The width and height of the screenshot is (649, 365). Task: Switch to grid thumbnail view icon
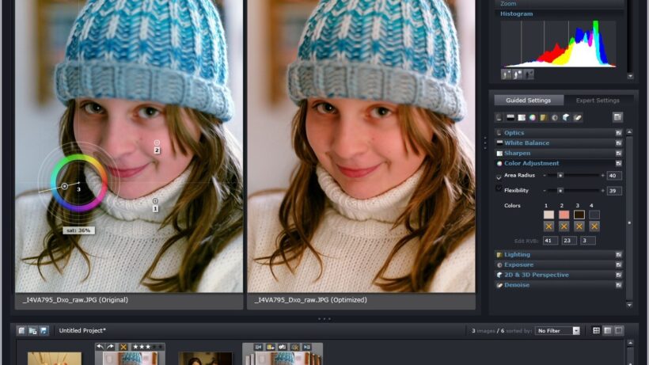(x=597, y=331)
